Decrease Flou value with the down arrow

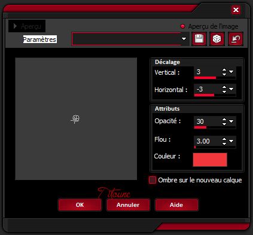[x=224, y=144]
